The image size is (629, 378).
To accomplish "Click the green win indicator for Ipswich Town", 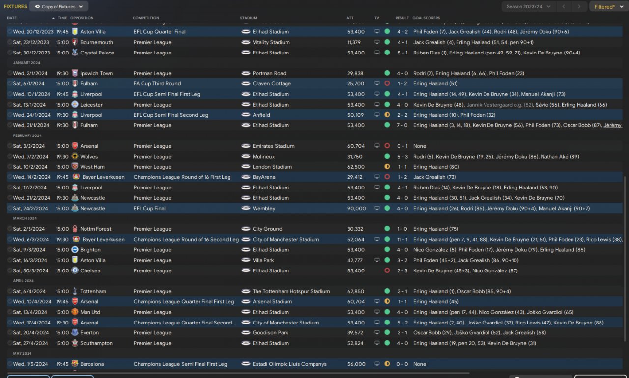I will pos(387,74).
